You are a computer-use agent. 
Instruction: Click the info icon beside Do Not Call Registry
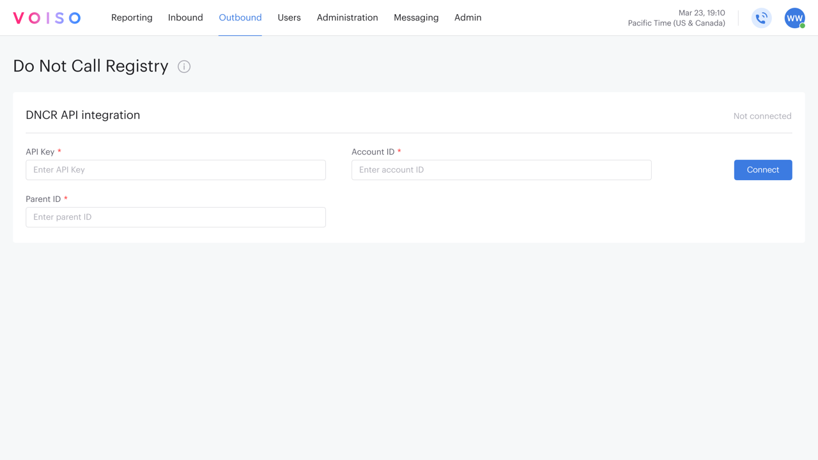[x=184, y=66]
